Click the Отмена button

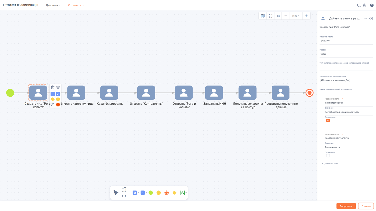(366, 206)
